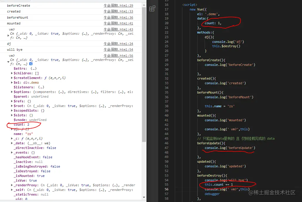The height and width of the screenshot is (202, 302).
Task: Expand the _data object
Action: click(x=12, y=143)
